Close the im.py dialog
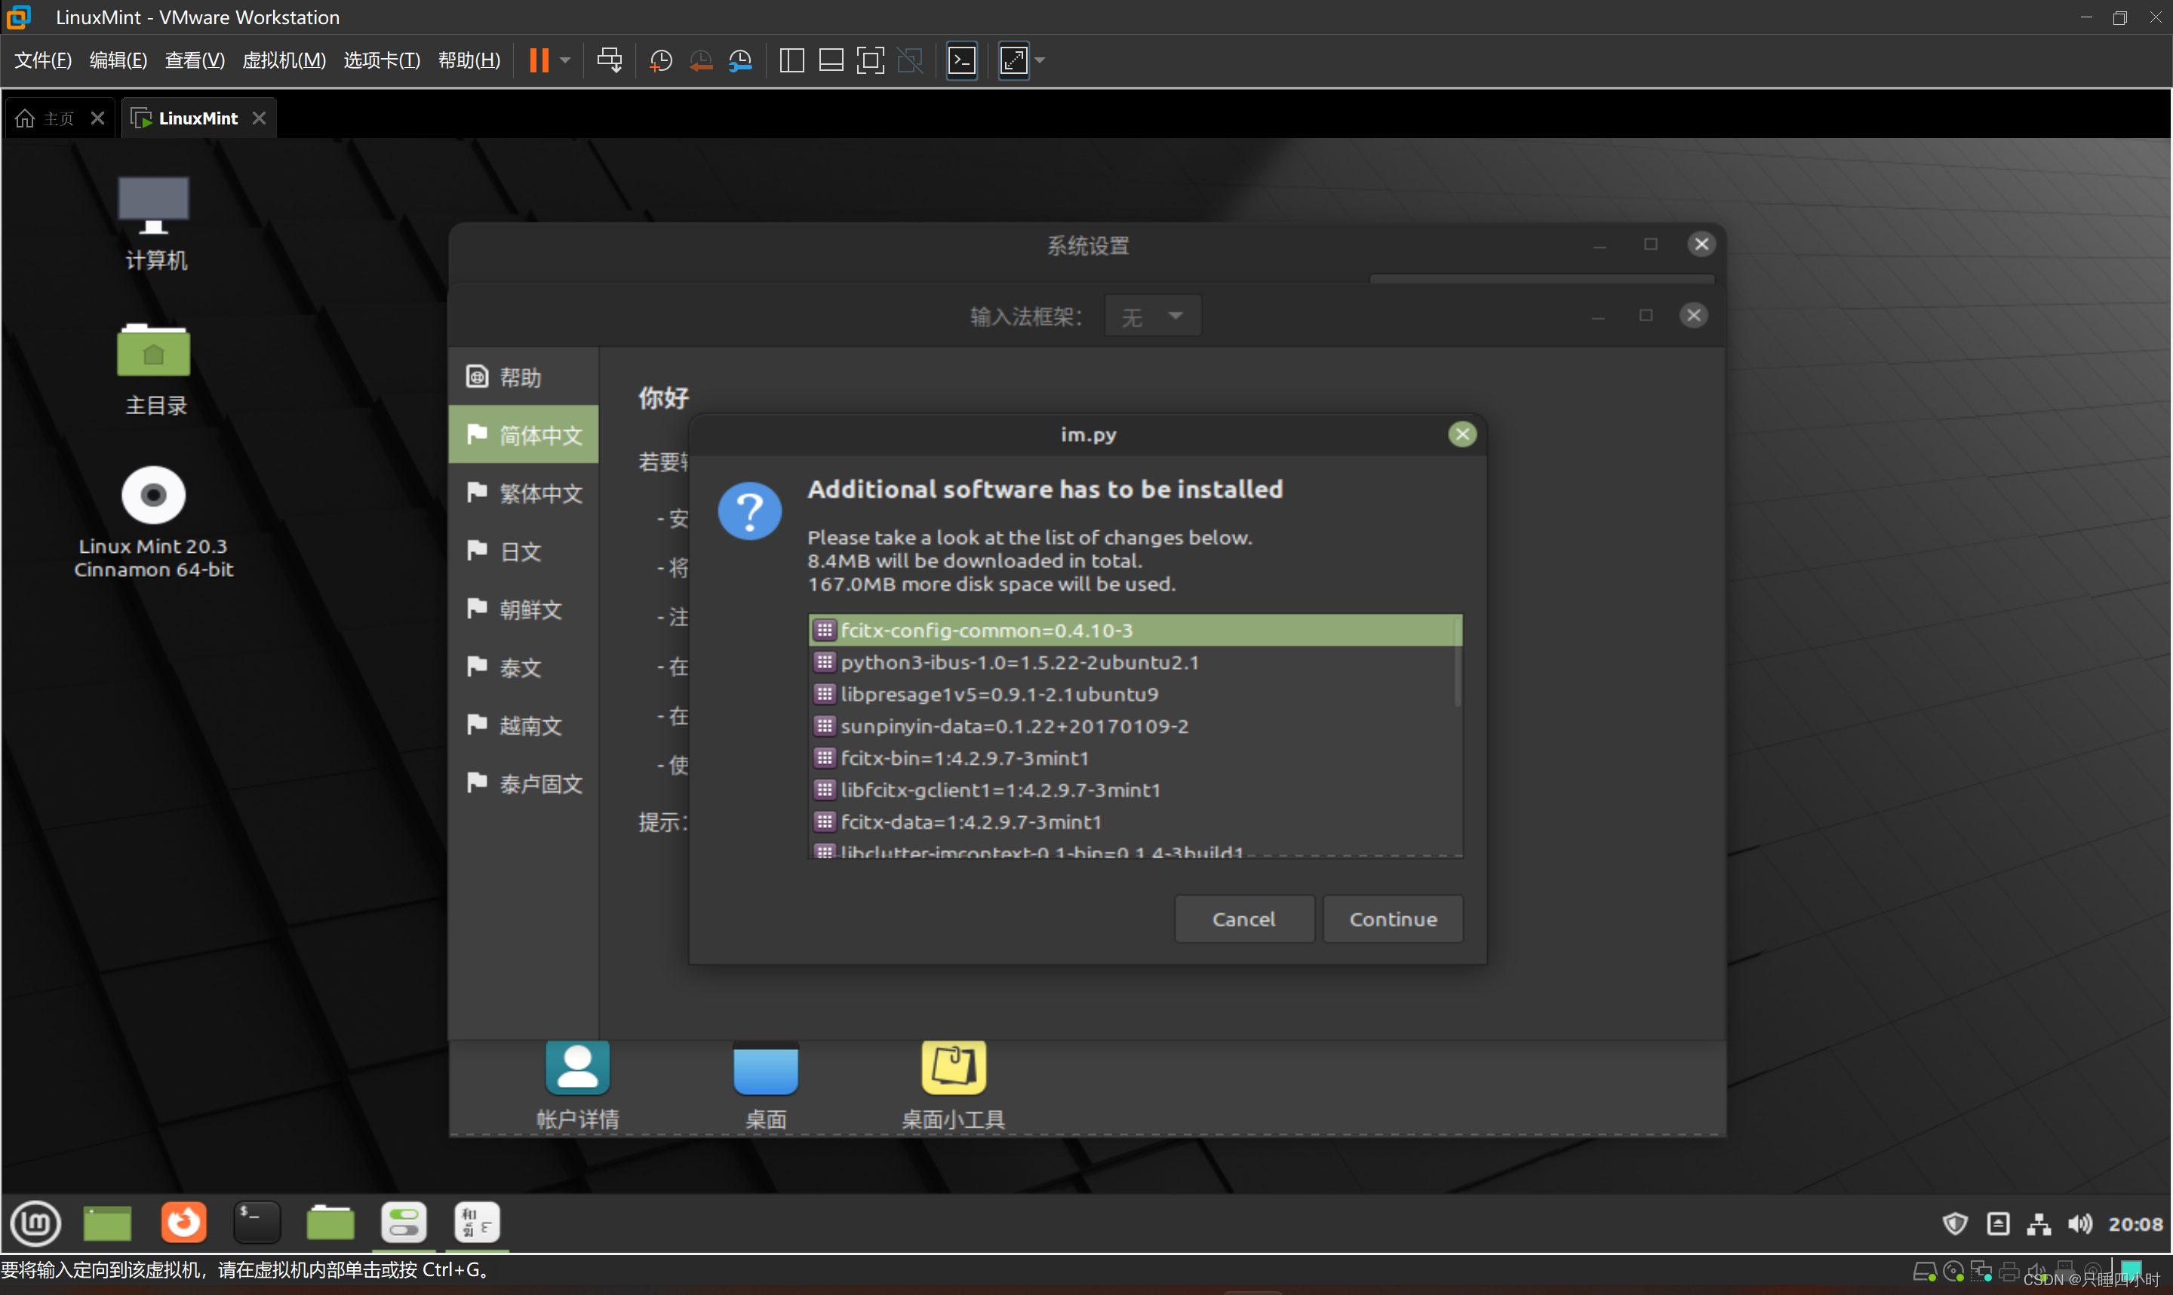Screen dimensions: 2173x1295 tap(1461, 434)
